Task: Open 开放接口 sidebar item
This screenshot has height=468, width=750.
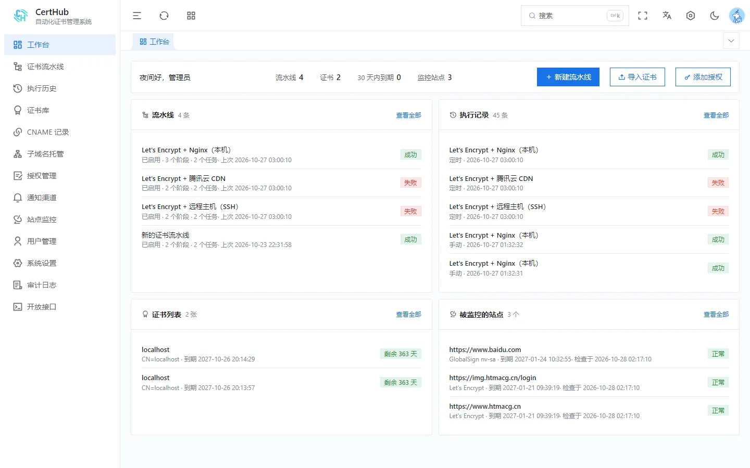Action: [x=60, y=307]
